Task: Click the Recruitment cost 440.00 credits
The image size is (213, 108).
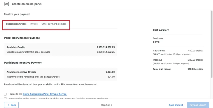Action: click(x=195, y=51)
